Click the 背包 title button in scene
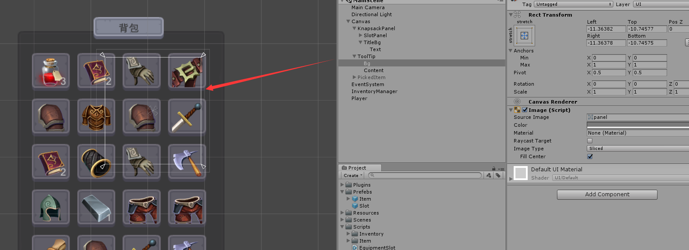 (129, 27)
